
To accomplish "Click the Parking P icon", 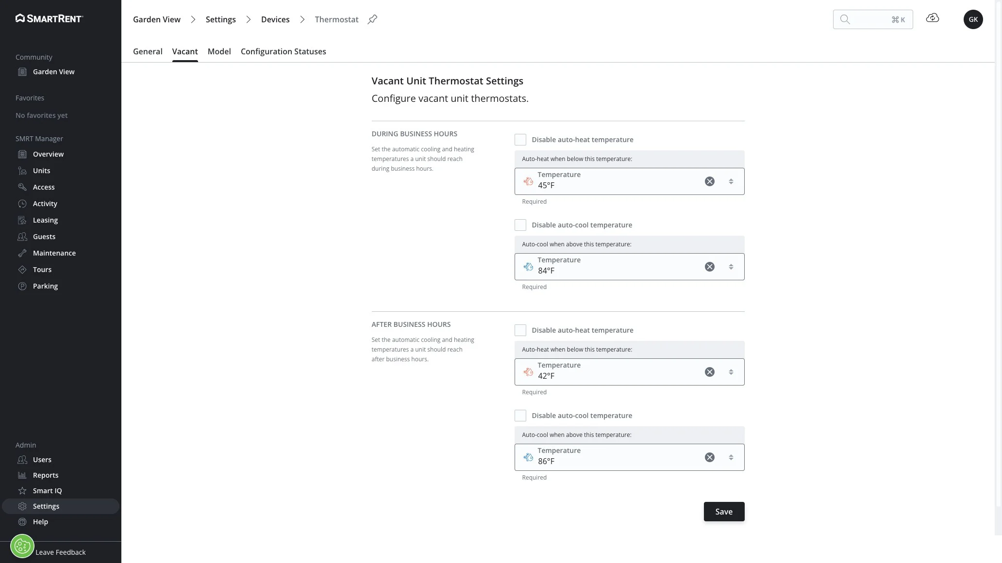I will coord(22,286).
